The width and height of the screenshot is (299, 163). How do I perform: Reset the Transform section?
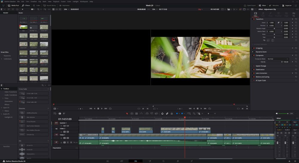(x=296, y=19)
